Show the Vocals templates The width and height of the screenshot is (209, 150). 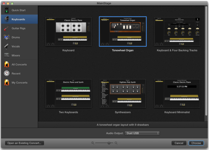19,46
